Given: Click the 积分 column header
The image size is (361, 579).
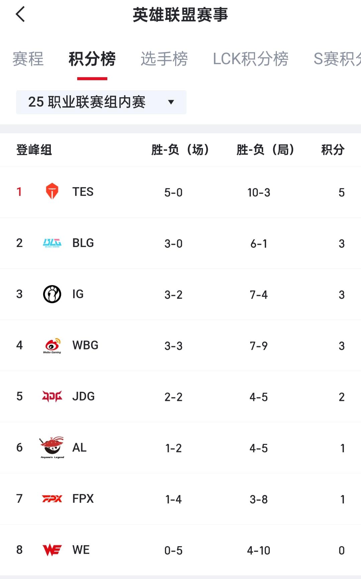Looking at the screenshot, I should click(333, 150).
